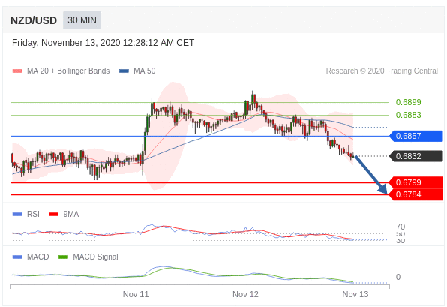
Task: Click the 0.6883 green resistance label
Action: tap(408, 115)
